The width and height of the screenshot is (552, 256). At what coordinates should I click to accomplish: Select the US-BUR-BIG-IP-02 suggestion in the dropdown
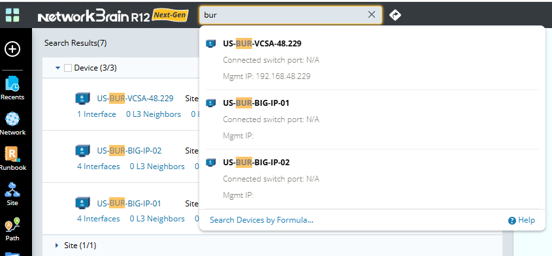[369, 179]
